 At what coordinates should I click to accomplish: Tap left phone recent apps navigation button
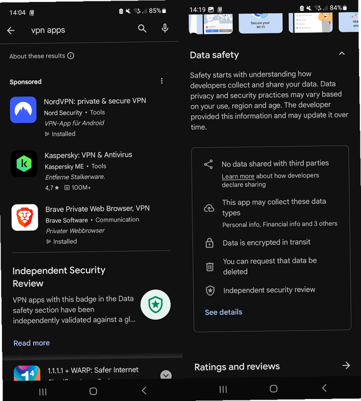pyautogui.click(x=43, y=391)
